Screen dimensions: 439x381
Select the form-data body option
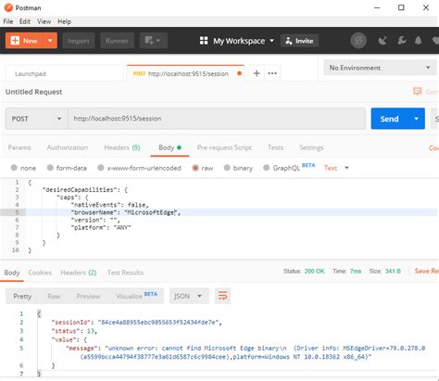coord(67,168)
